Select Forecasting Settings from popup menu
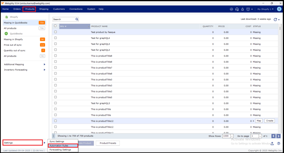 (63, 150)
